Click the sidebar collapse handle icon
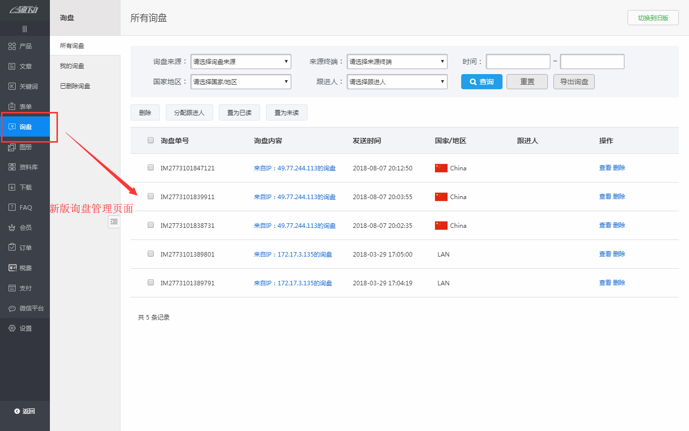The width and height of the screenshot is (689, 431). pos(113,221)
